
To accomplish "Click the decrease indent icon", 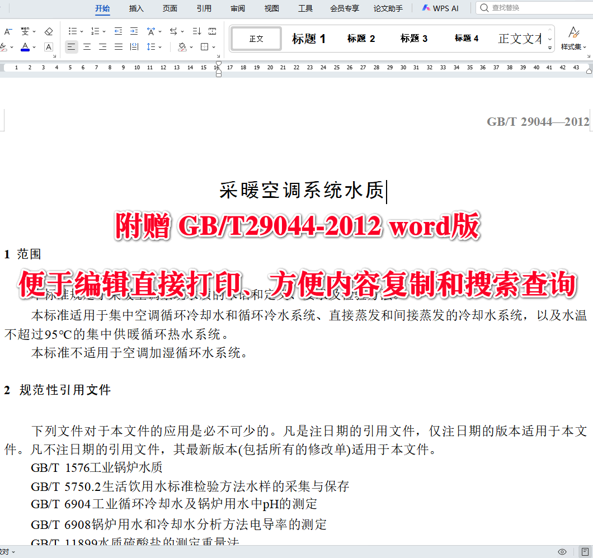I will pyautogui.click(x=119, y=31).
